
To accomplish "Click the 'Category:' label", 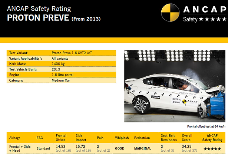I will (x=16, y=80).
